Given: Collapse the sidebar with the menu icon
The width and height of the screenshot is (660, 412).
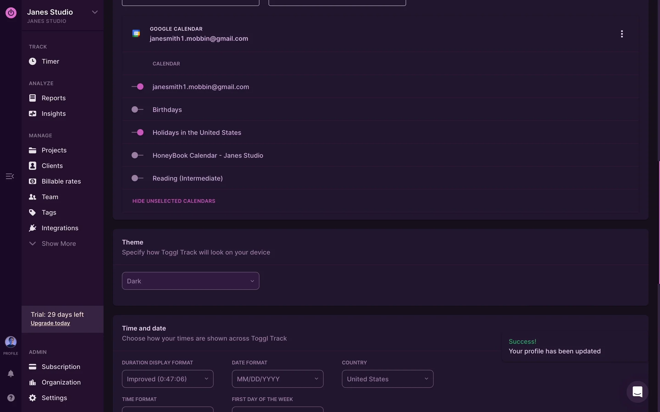Looking at the screenshot, I should tap(10, 176).
